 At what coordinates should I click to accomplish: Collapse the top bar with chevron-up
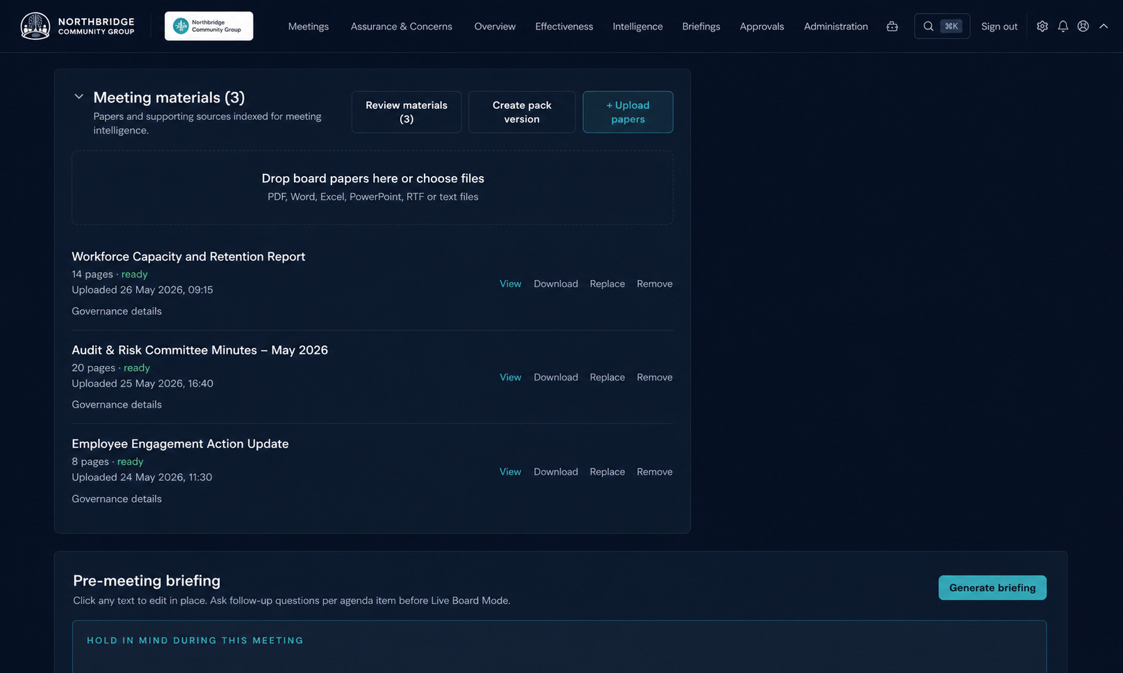[1103, 26]
